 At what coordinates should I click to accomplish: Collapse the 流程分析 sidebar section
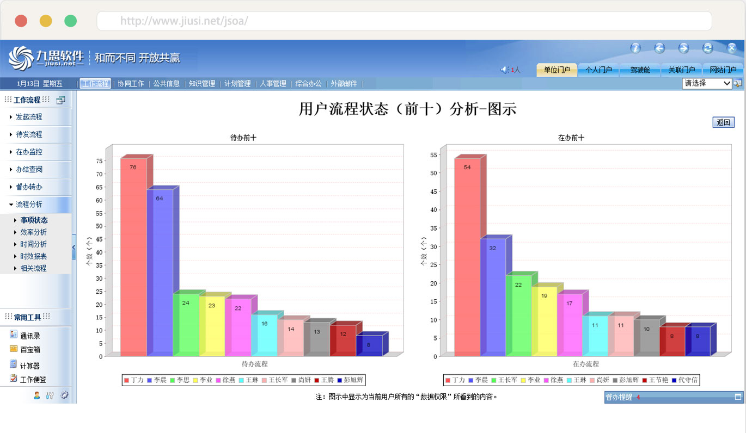pos(29,205)
